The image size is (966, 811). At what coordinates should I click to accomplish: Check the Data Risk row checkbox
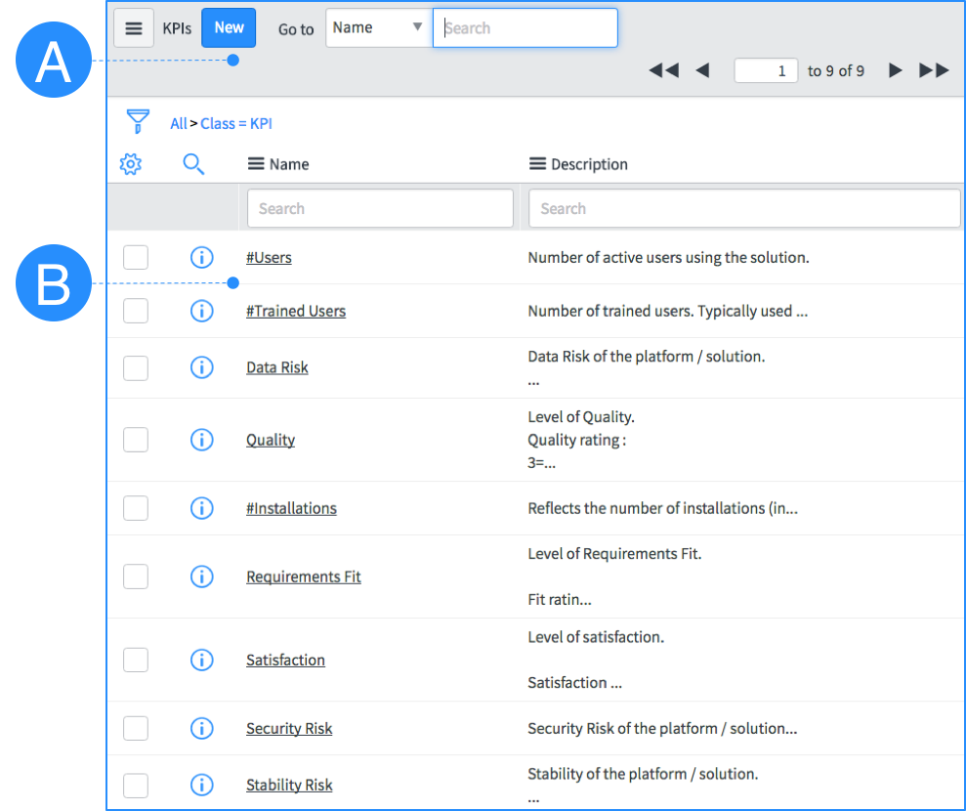[136, 368]
